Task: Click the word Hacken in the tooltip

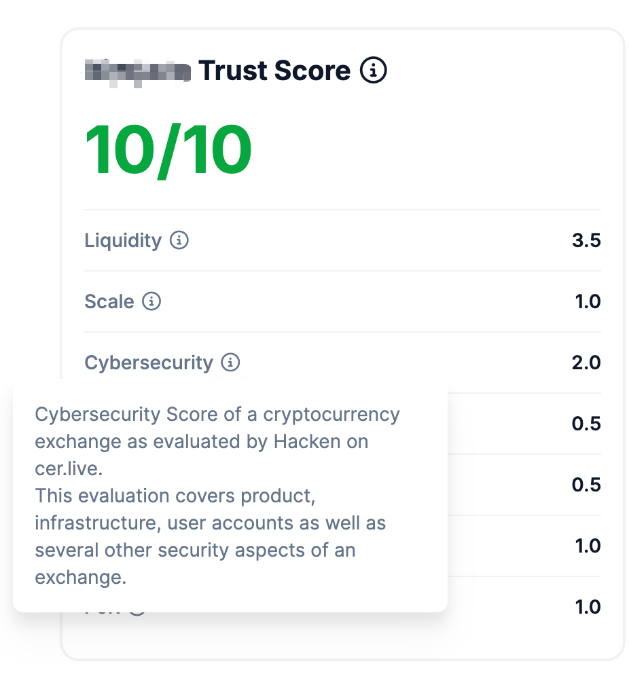Action: point(307,442)
